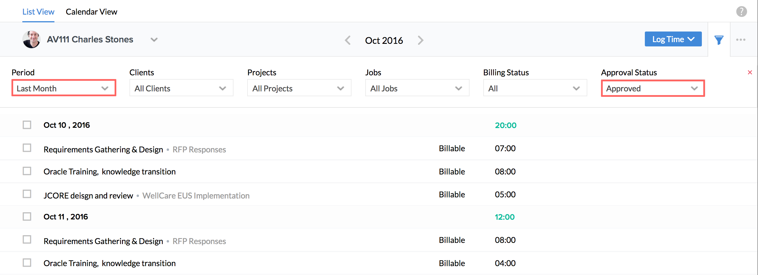758x275 pixels.
Task: Open the Approval Status dropdown
Action: point(652,88)
